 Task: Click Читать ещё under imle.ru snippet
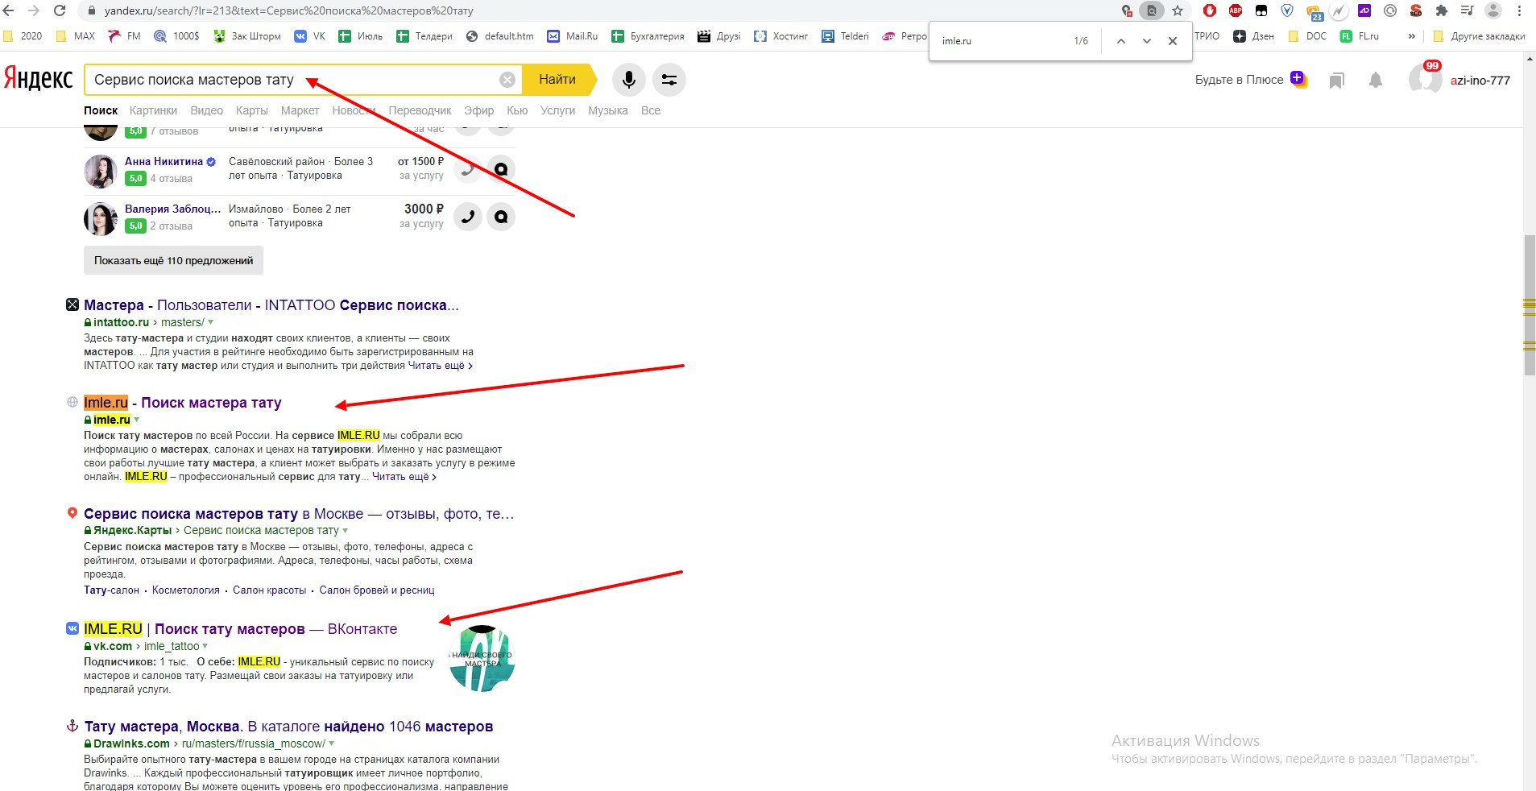[x=404, y=477]
